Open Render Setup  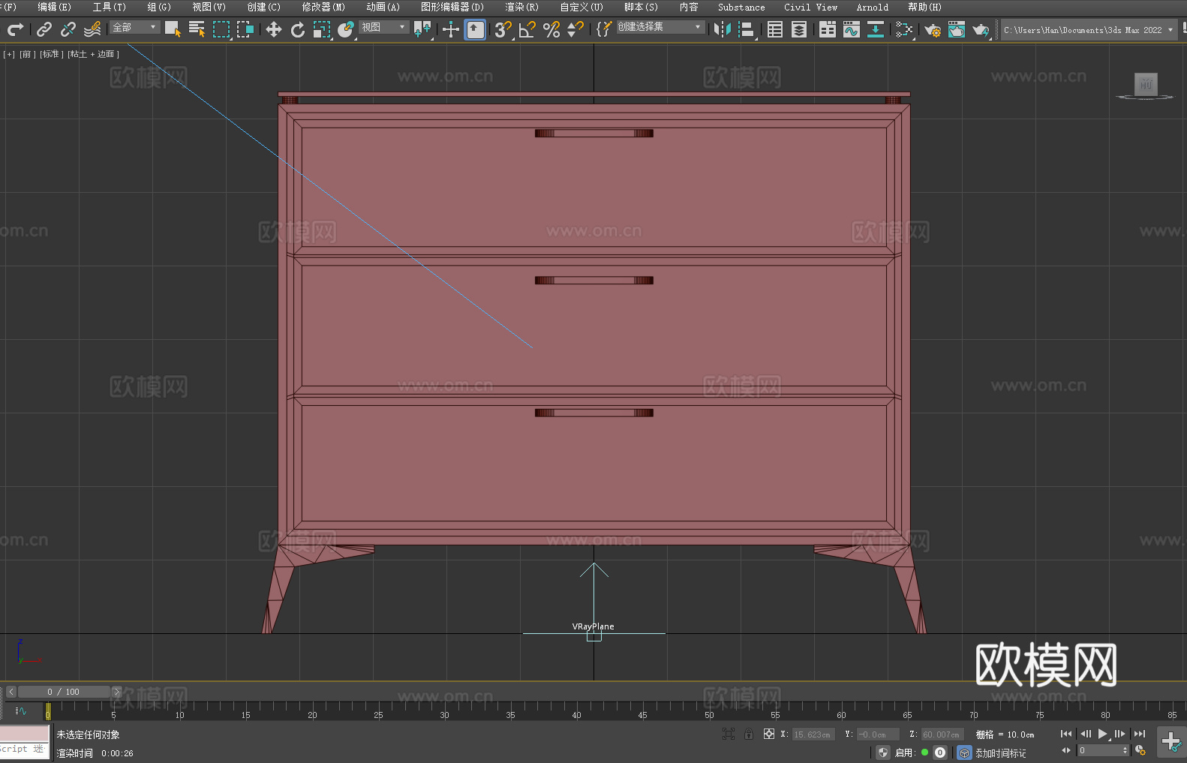[x=933, y=29]
